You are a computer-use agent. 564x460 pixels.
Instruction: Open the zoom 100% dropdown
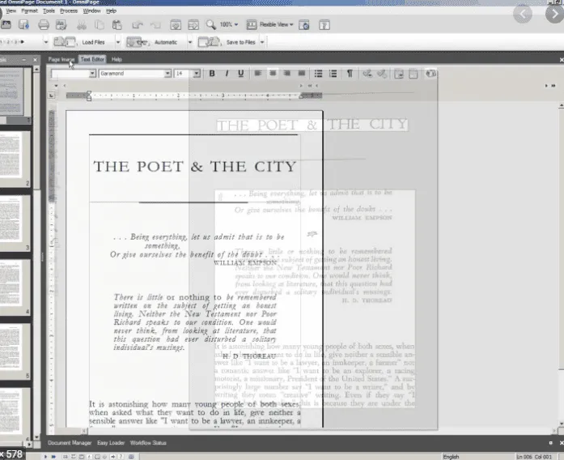coord(236,24)
